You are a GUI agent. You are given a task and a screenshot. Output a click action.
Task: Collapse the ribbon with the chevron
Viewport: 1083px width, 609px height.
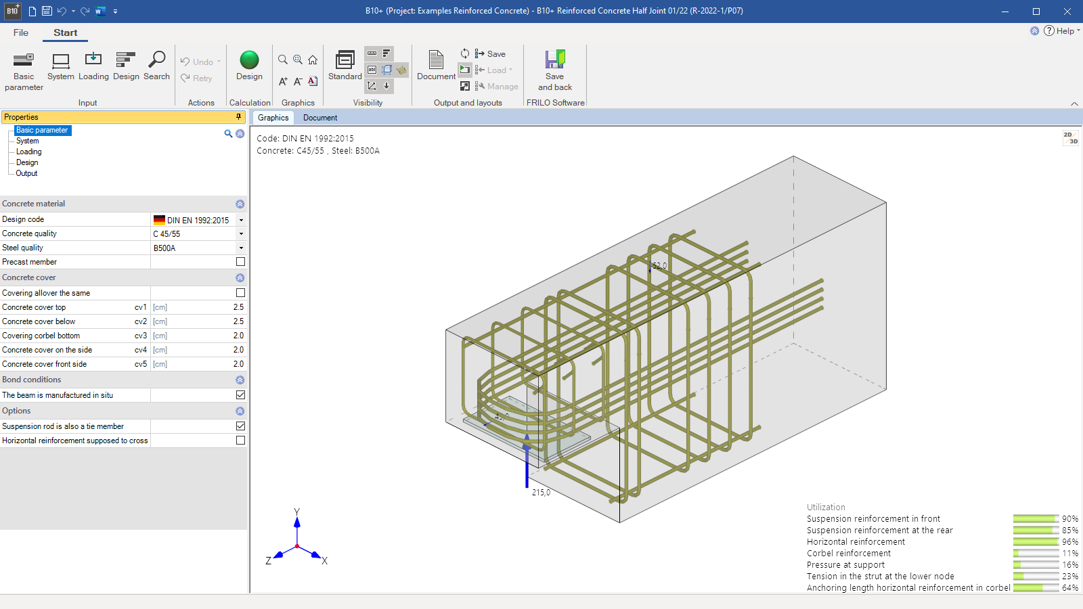[x=1074, y=104]
